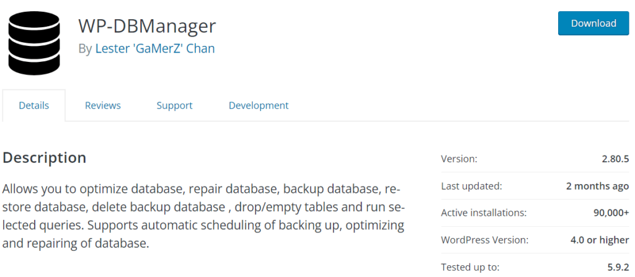Open Lester 'GaMerZ' Chan author link
This screenshot has height=277, width=635.
coord(155,48)
